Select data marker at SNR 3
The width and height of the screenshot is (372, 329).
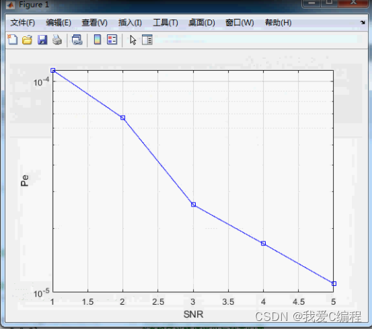coord(193,205)
